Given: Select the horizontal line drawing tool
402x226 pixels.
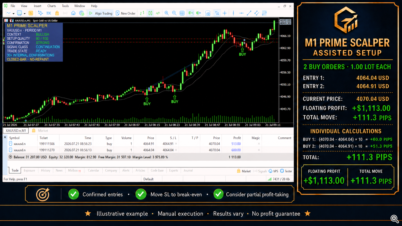Looking at the screenshot, I should [241, 13].
